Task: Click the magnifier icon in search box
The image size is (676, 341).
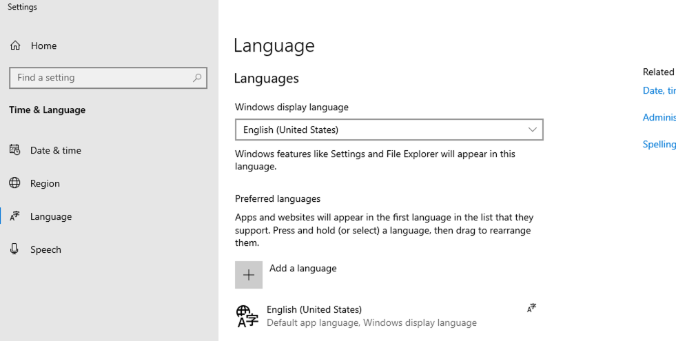Action: point(197,78)
